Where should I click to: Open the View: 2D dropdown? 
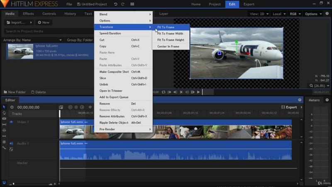259,14
